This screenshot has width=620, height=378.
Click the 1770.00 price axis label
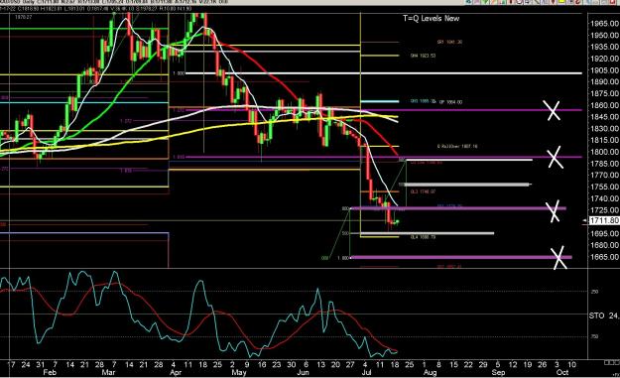click(x=603, y=175)
